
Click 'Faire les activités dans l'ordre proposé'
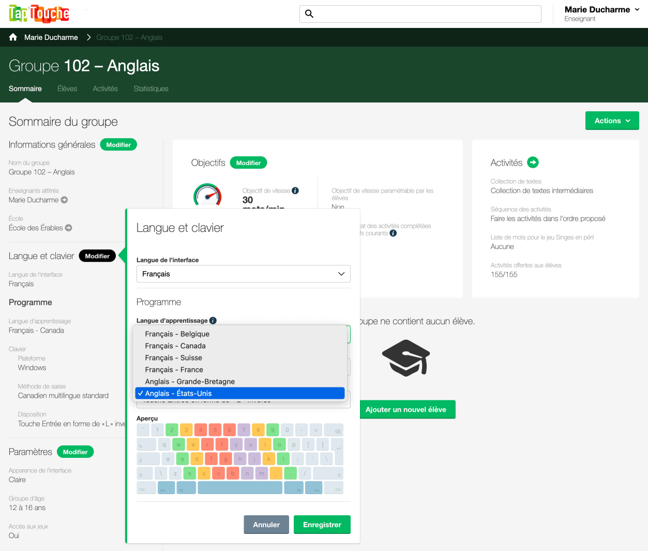(548, 218)
